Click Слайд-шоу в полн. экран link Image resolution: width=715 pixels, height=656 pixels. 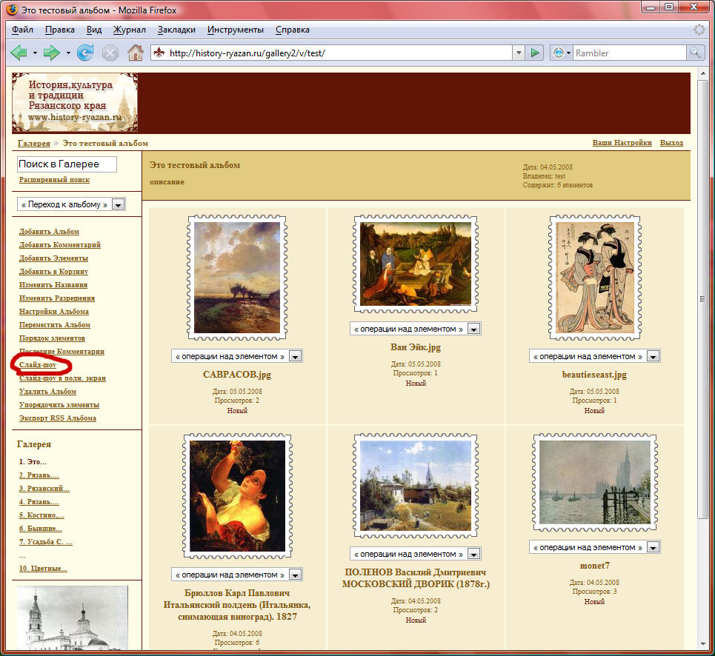point(62,378)
